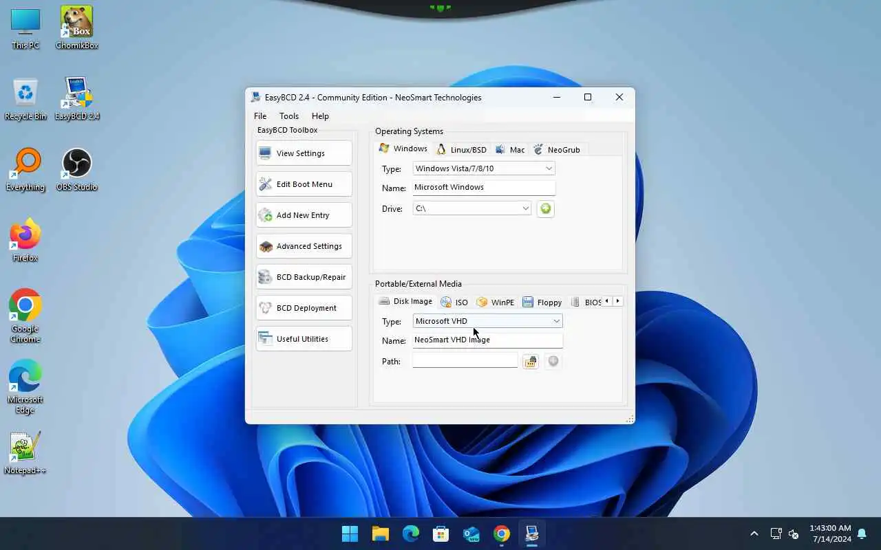The width and height of the screenshot is (881, 550).
Task: Click the EasyBCD taskbar icon
Action: point(532,533)
